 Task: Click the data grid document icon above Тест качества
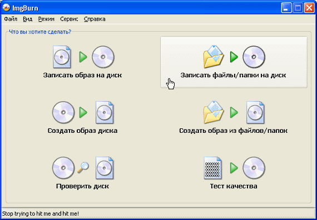pyautogui.click(x=213, y=168)
